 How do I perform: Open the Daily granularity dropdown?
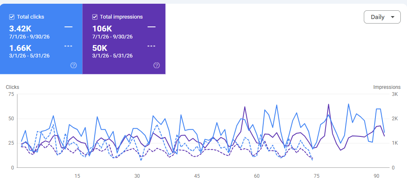[x=382, y=17]
